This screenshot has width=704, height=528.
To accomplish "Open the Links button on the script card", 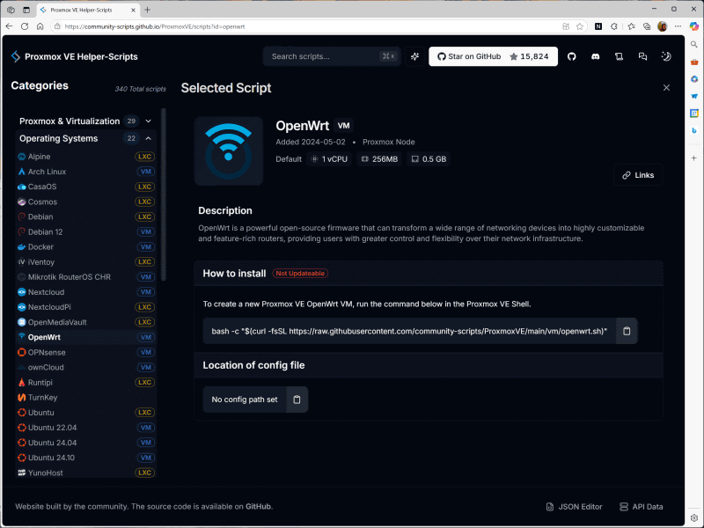I will pyautogui.click(x=638, y=174).
